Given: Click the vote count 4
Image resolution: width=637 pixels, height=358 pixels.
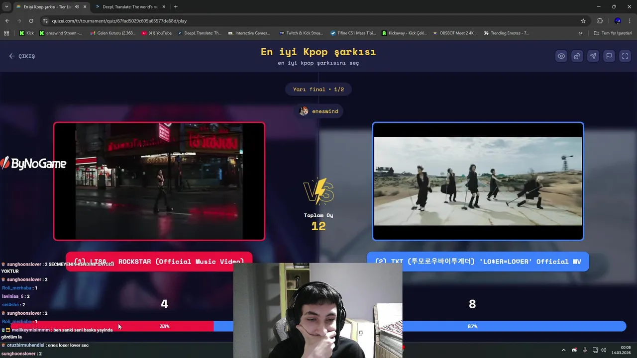Looking at the screenshot, I should 164,304.
